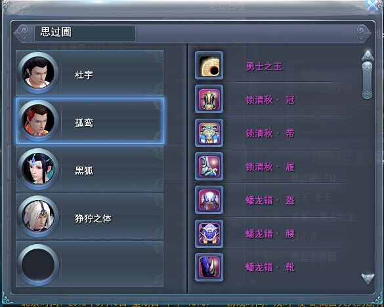
Task: Select the 狰狞之体 boss entry
Action: 90,216
